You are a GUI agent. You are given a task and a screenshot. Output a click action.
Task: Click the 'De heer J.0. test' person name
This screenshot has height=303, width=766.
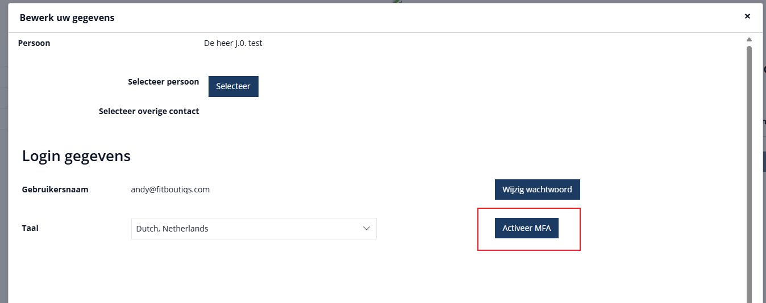tap(233, 43)
